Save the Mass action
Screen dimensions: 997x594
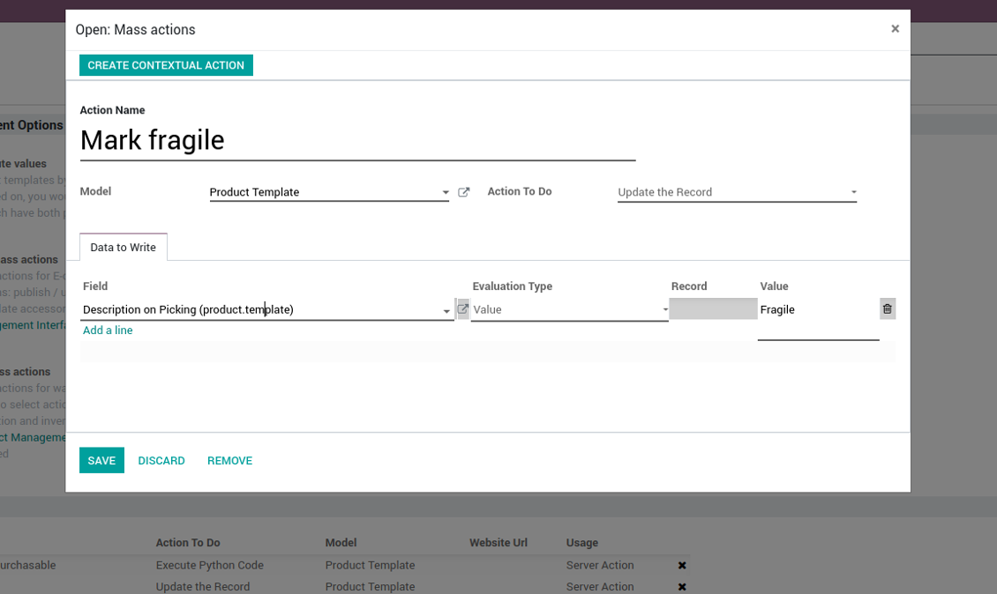pos(101,461)
